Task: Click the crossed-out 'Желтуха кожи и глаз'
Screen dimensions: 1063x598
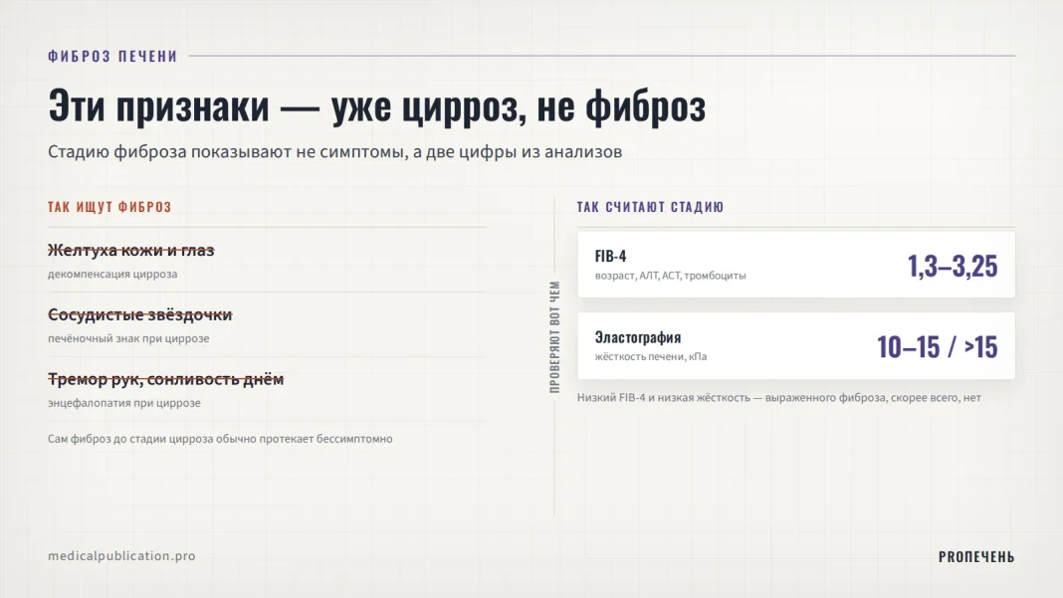Action: pos(130,250)
